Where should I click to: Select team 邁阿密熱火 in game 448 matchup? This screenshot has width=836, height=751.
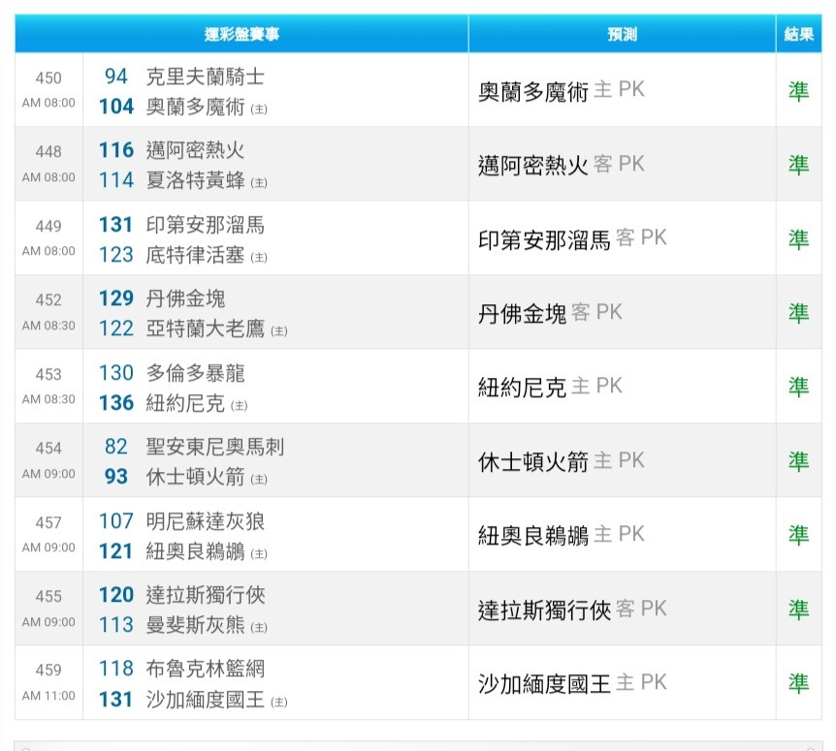click(x=195, y=151)
